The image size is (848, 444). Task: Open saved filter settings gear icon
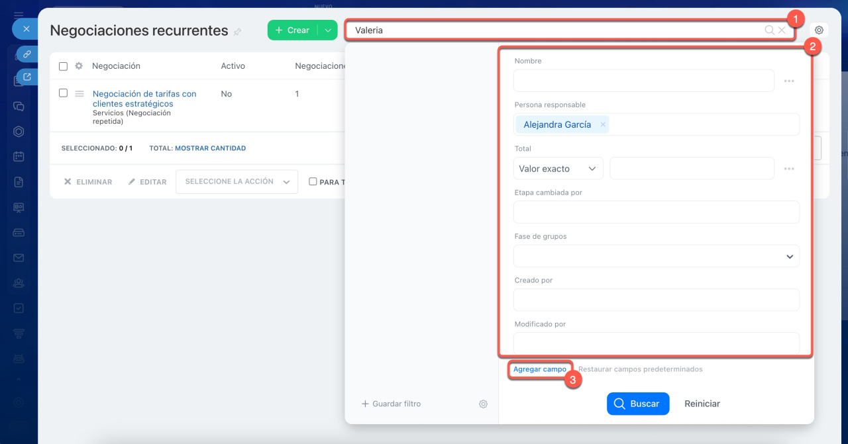click(483, 404)
